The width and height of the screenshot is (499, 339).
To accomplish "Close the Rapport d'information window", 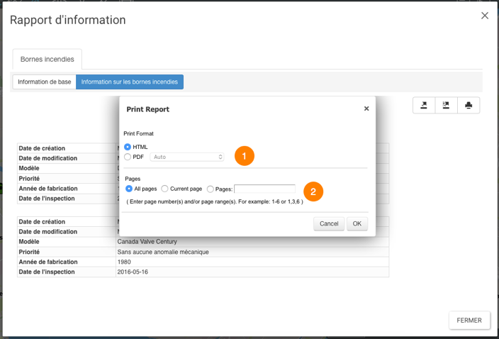I will [485, 16].
